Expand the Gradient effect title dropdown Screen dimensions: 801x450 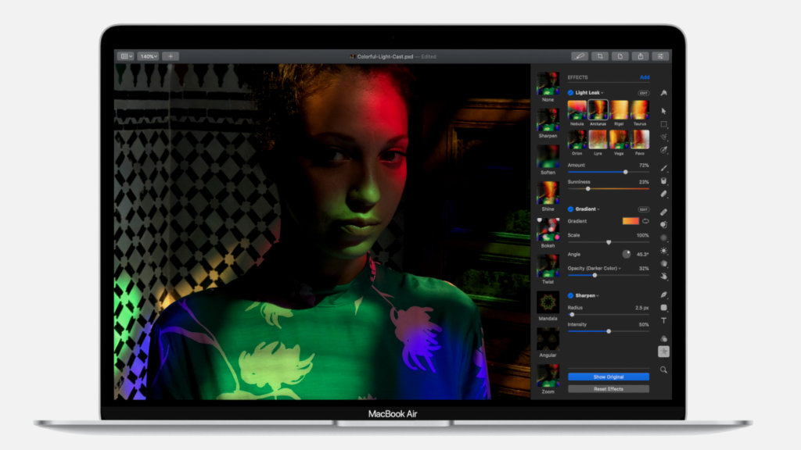[x=587, y=209]
